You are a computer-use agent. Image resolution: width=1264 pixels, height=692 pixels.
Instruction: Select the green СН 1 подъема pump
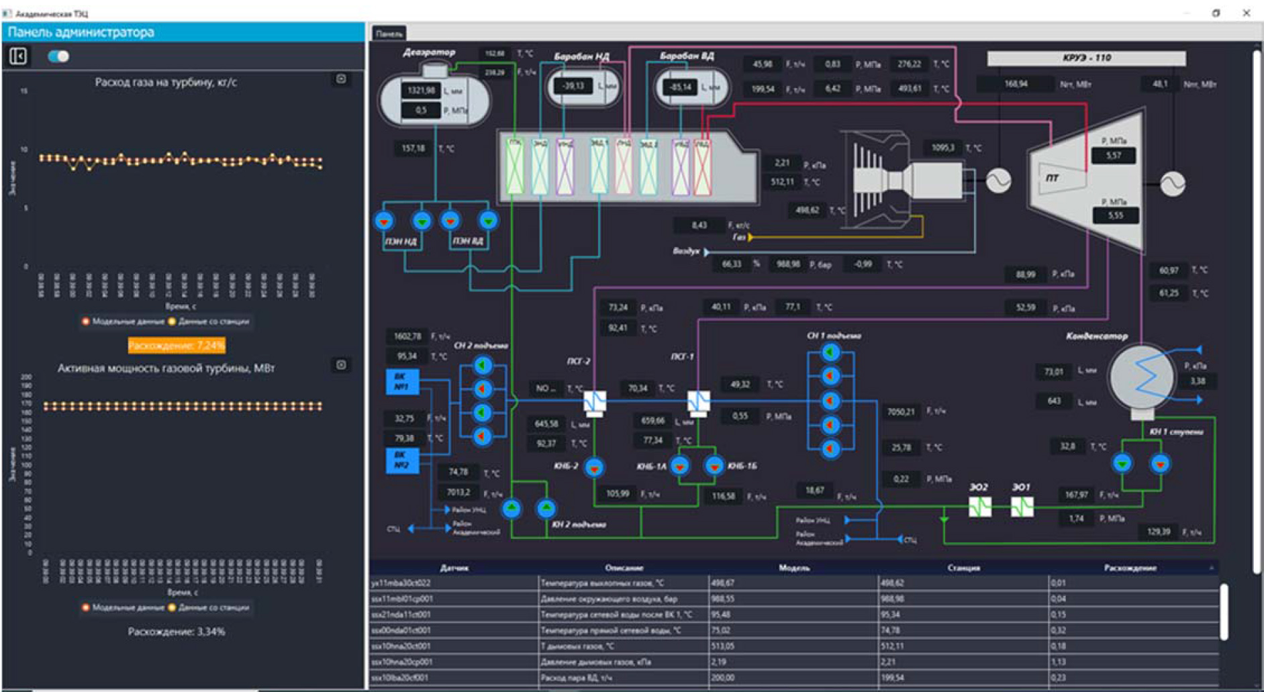pyautogui.click(x=830, y=352)
